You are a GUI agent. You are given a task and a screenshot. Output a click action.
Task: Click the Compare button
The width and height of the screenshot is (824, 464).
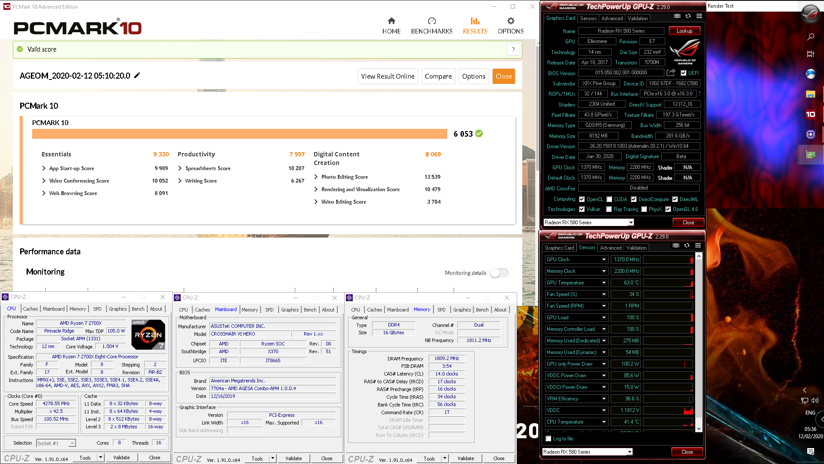click(438, 76)
